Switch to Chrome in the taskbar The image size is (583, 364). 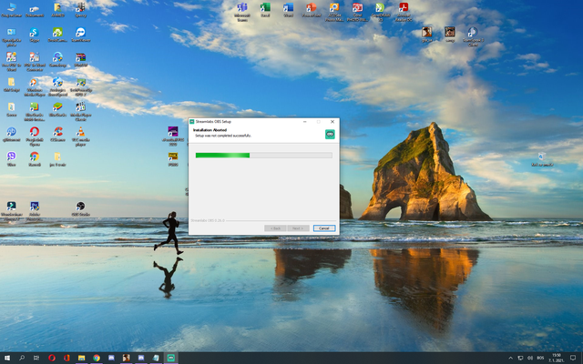tap(97, 358)
